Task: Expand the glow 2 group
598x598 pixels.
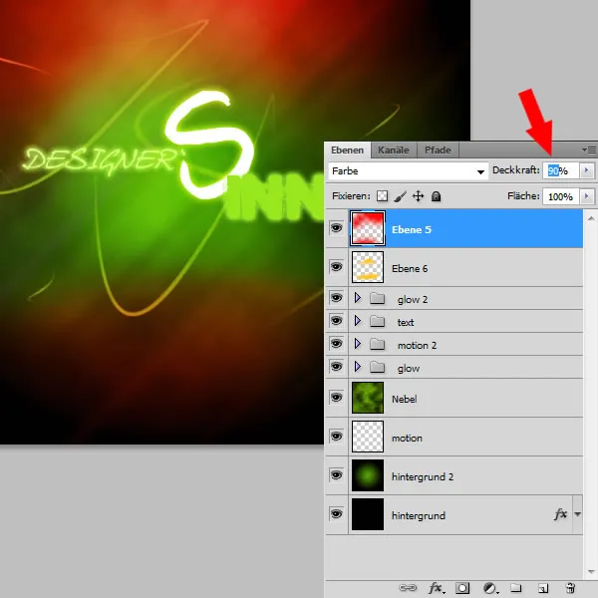Action: (x=357, y=298)
